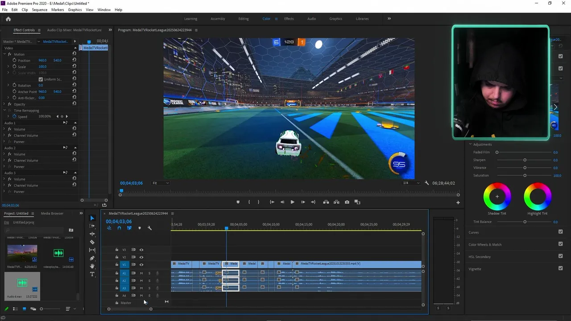This screenshot has width=571, height=321.
Task: Step forward one frame
Action: pos(303,202)
